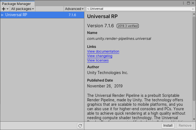Image resolution: width=196 pixels, height=130 pixels.
Task: Open the All packages filter dropdown
Action: point(23,9)
